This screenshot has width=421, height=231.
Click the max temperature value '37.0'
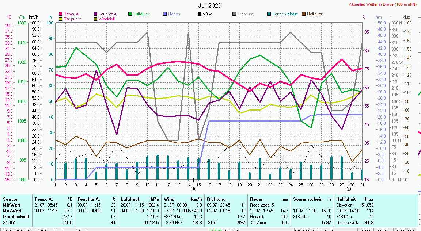pos(68,211)
